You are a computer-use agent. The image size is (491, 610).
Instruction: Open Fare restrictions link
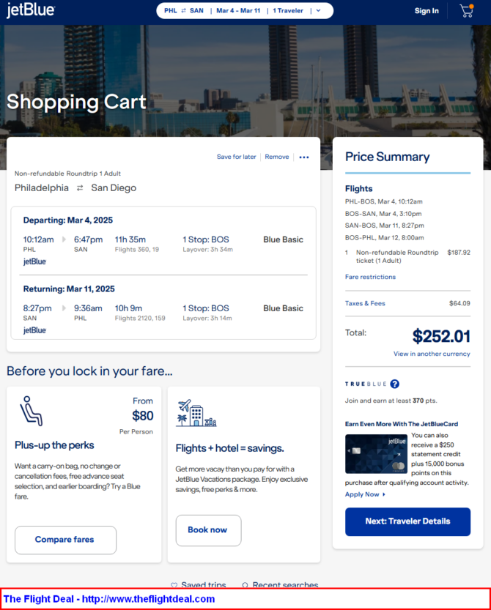[x=370, y=277]
